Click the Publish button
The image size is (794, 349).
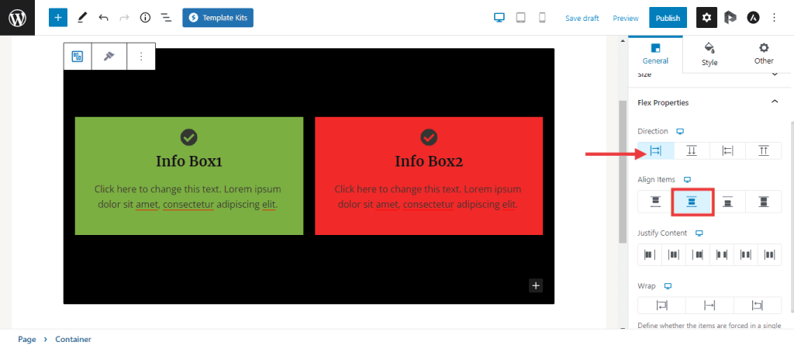click(x=668, y=18)
